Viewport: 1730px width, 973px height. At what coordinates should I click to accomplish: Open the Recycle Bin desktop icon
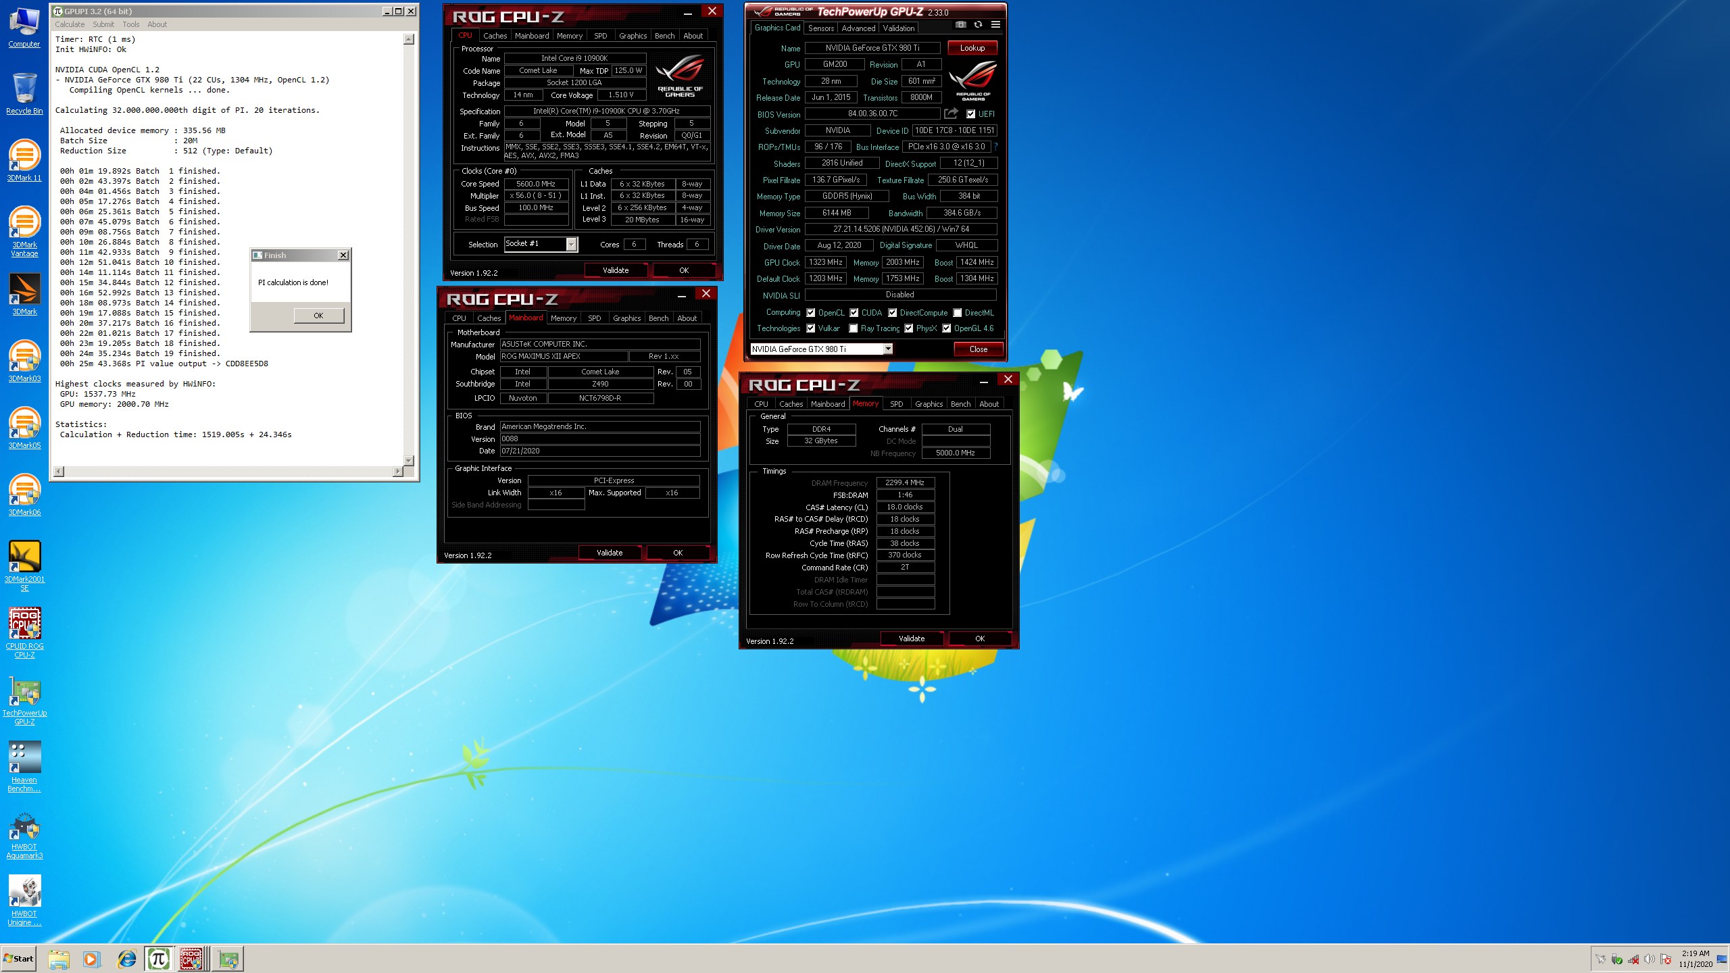coord(24,93)
